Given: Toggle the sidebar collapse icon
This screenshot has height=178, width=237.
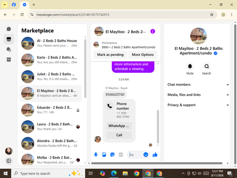Looking at the screenshot, I should 9,161.
